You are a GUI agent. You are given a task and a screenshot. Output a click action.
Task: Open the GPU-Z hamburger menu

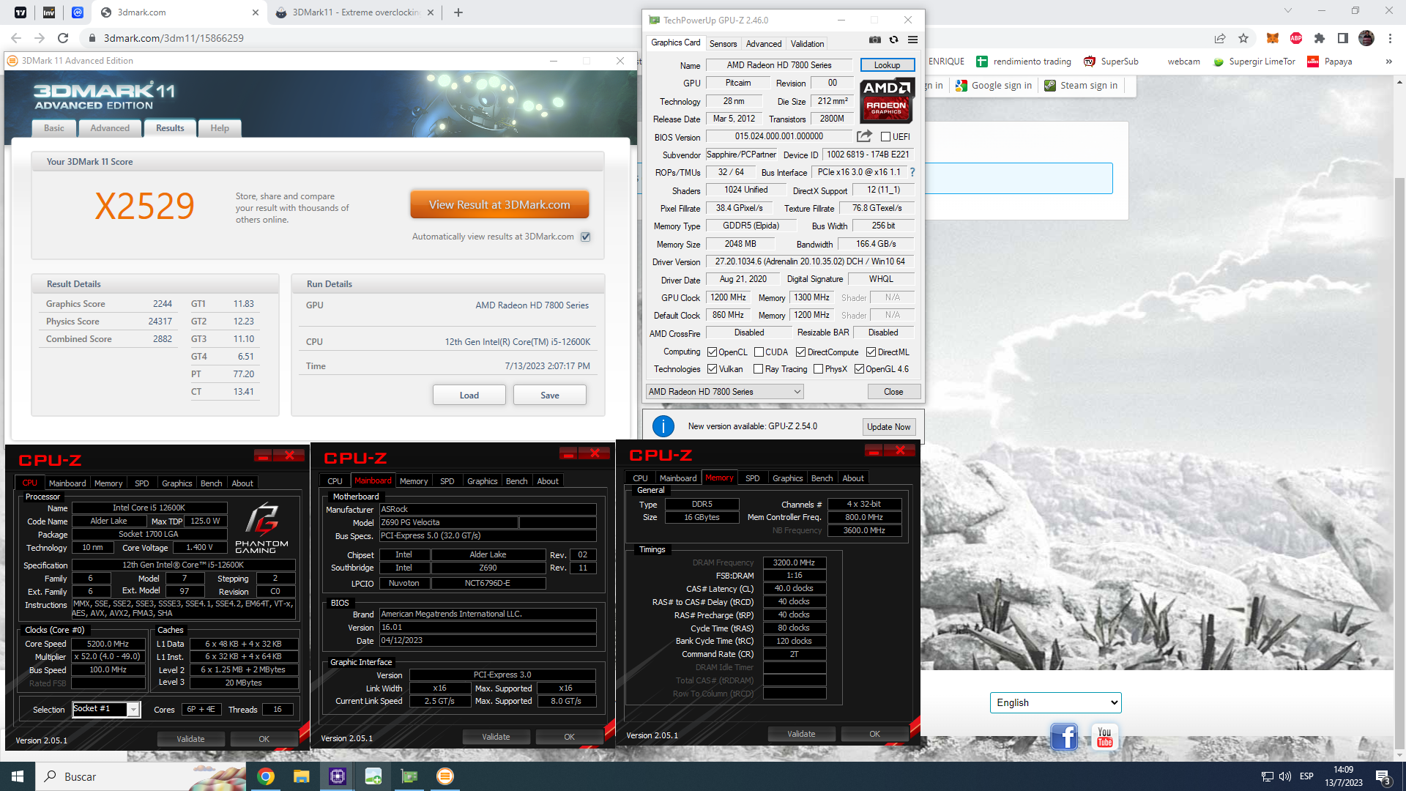click(x=912, y=40)
